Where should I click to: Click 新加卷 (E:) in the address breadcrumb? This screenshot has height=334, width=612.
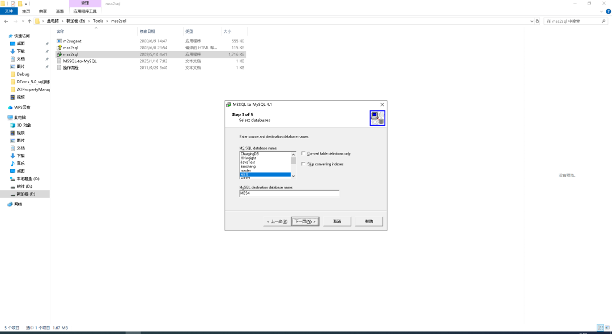pos(76,21)
